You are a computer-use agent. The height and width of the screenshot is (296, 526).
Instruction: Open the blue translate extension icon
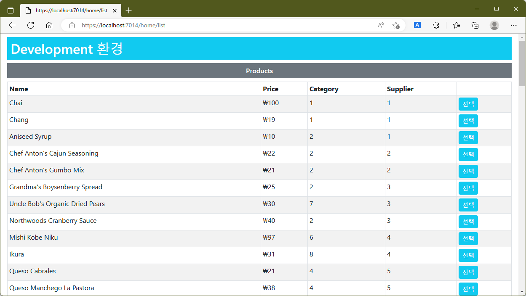(417, 25)
